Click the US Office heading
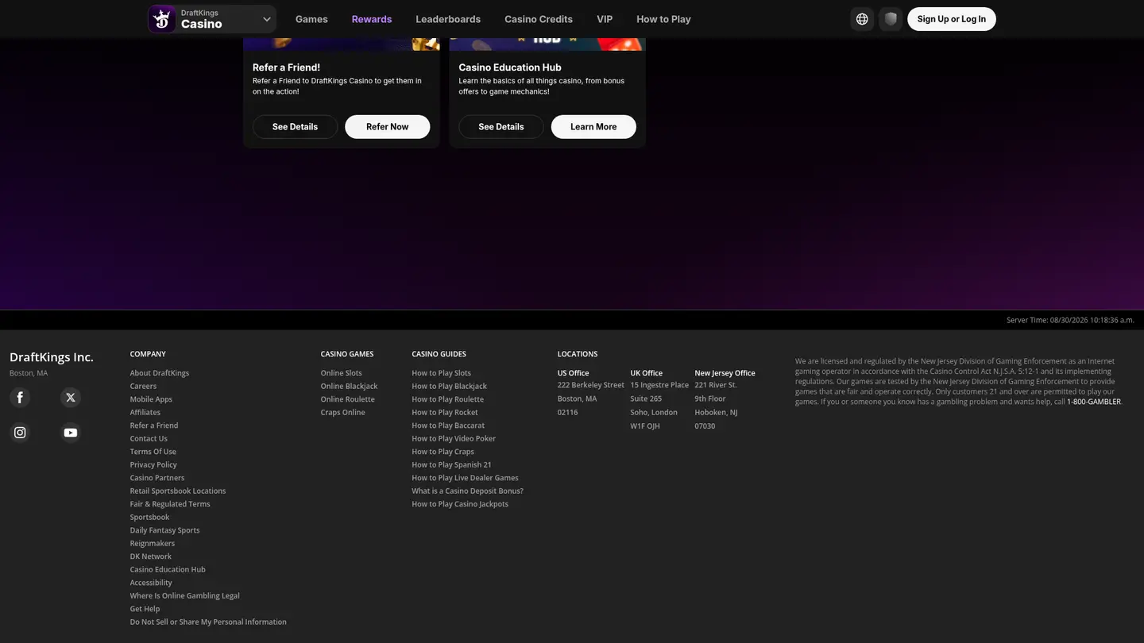 point(574,373)
